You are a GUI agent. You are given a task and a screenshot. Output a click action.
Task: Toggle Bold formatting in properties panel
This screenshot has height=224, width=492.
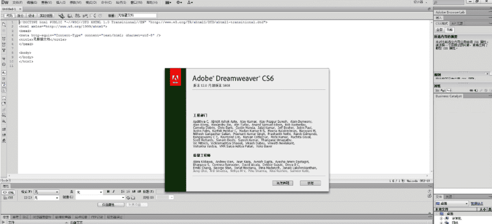(108, 192)
